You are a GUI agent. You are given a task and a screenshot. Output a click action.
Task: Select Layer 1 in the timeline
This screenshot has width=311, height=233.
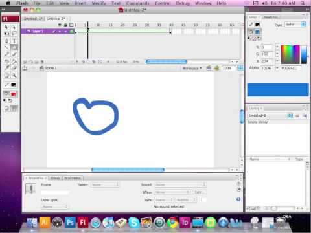(x=47, y=32)
